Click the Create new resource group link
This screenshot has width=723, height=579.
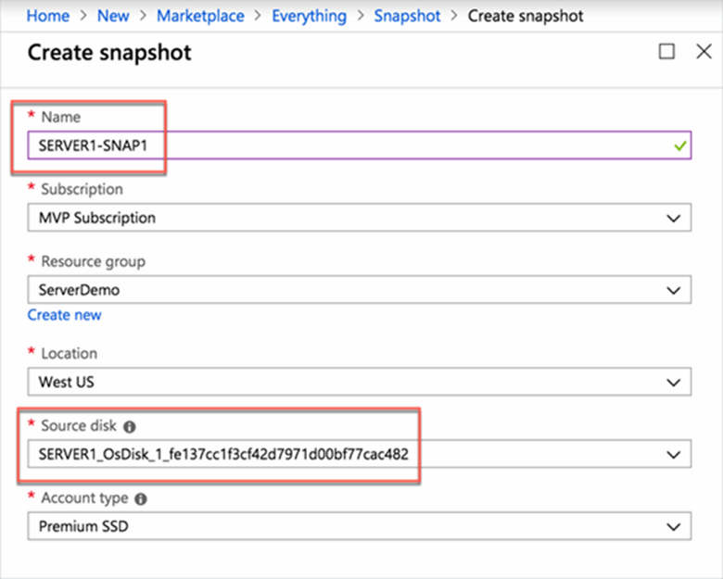point(65,315)
